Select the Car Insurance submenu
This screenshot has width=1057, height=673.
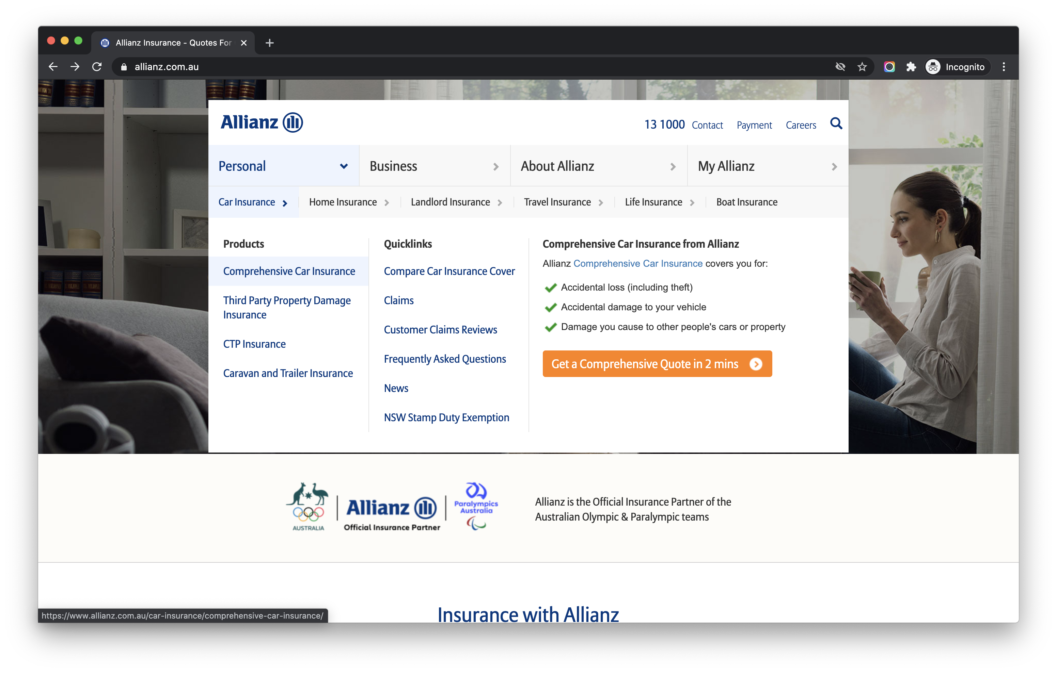coord(253,202)
